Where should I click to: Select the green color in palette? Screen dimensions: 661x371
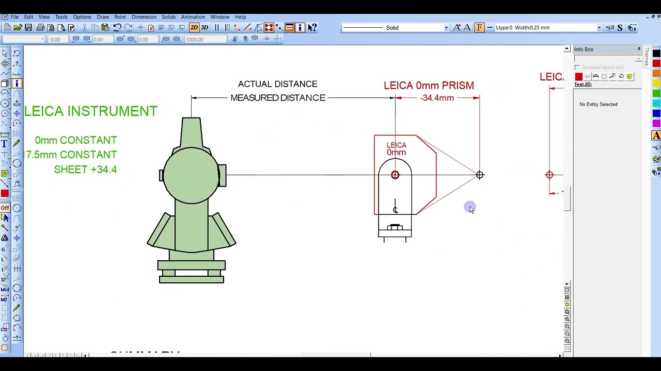tap(656, 94)
